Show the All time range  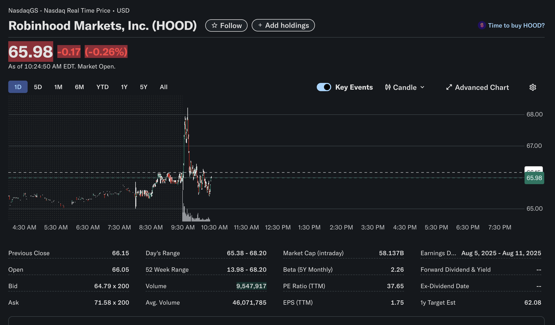click(164, 87)
